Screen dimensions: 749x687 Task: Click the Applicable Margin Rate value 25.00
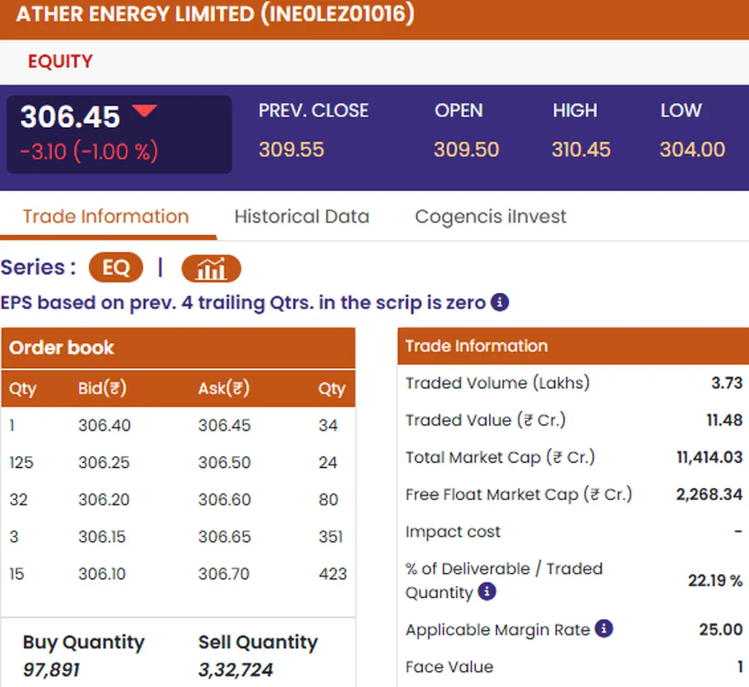[721, 630]
